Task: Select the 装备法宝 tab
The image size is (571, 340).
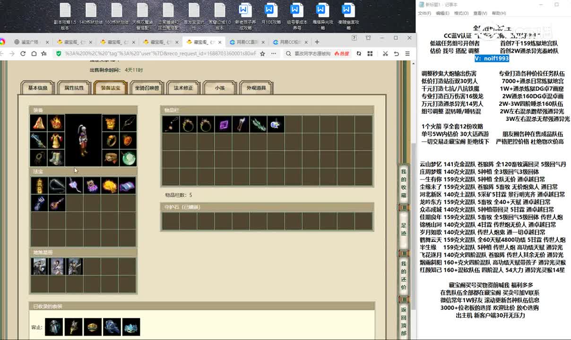Action: pos(111,88)
